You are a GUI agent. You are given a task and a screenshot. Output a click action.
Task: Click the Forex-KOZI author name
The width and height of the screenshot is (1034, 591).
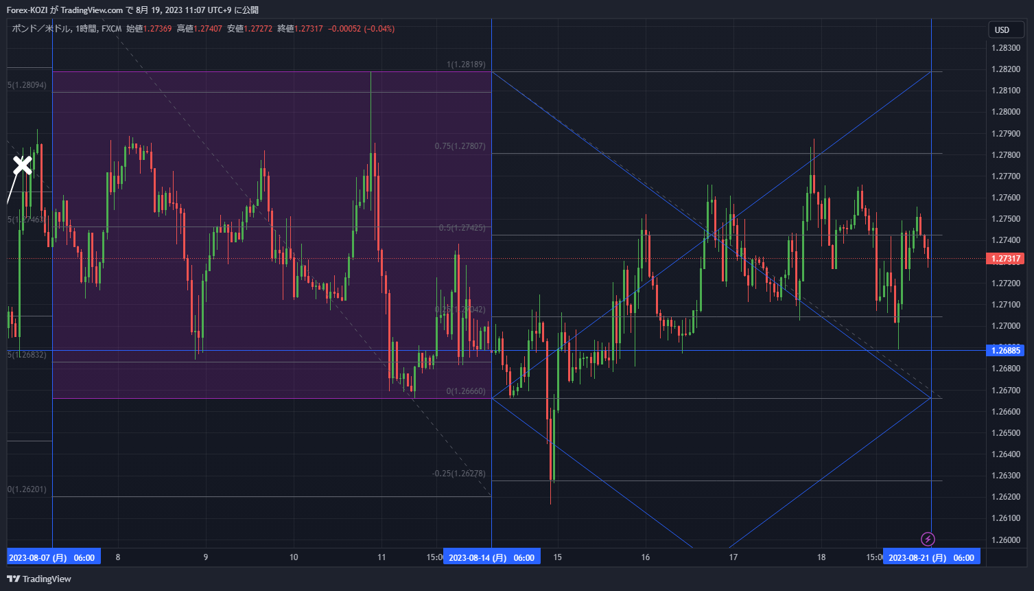click(x=27, y=10)
